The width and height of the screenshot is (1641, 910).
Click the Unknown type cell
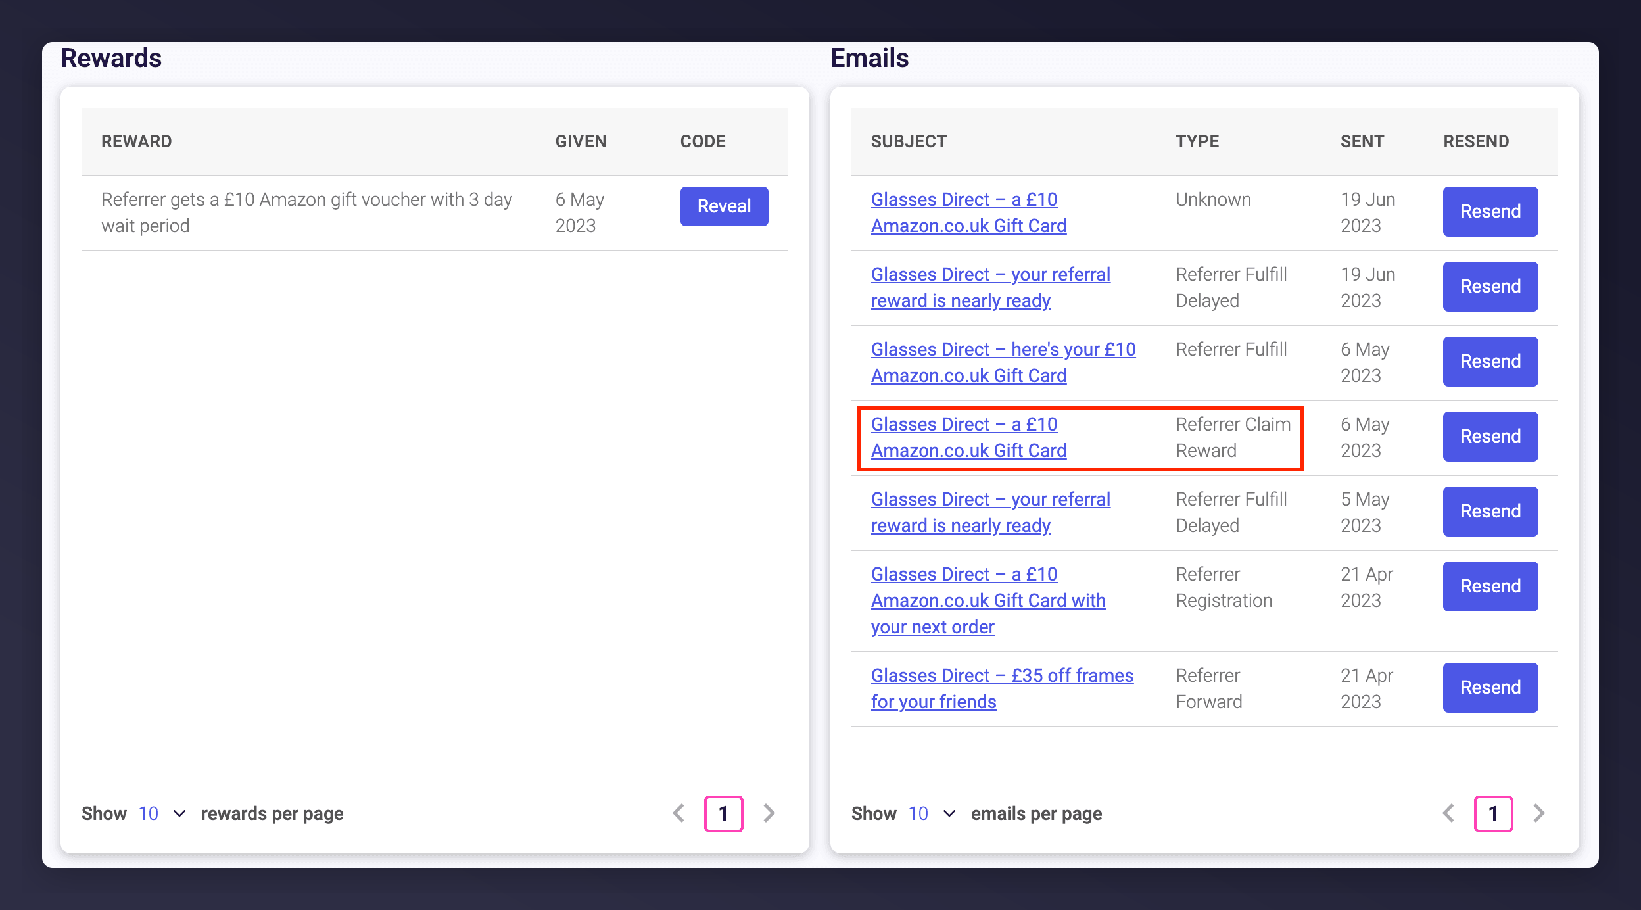point(1213,199)
